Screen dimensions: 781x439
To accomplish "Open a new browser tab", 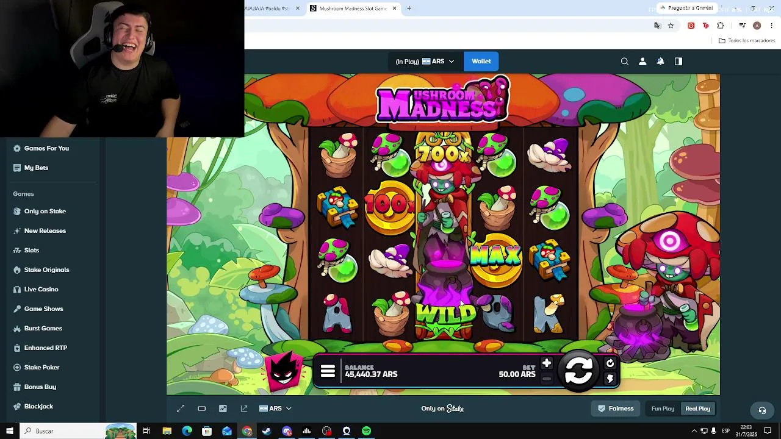I will point(409,9).
